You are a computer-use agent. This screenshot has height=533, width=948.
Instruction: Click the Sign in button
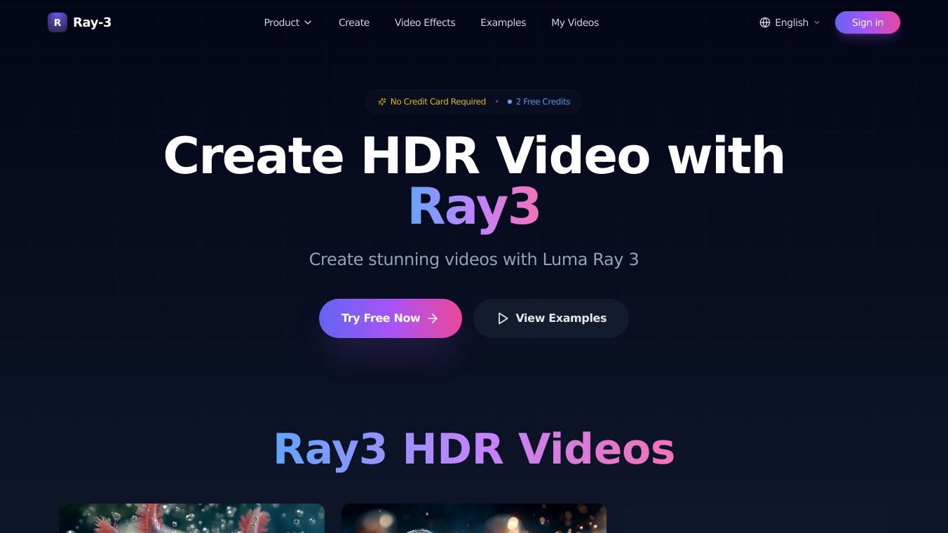[x=867, y=22]
